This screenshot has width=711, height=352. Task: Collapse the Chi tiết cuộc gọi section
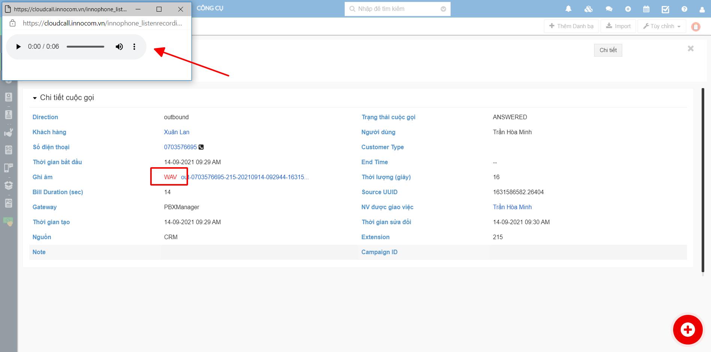(35, 98)
